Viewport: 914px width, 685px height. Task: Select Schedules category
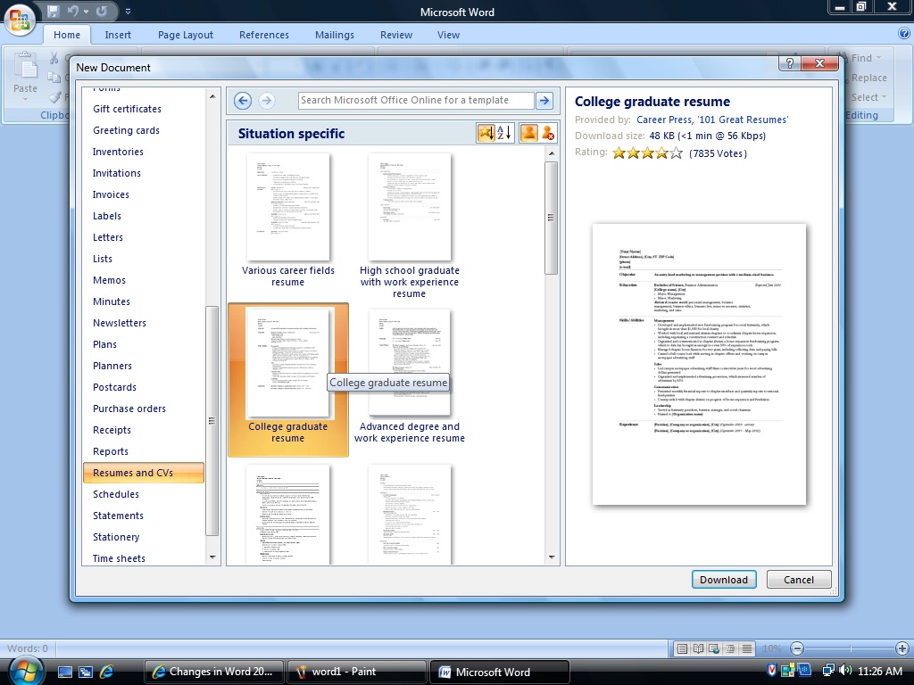click(x=116, y=494)
